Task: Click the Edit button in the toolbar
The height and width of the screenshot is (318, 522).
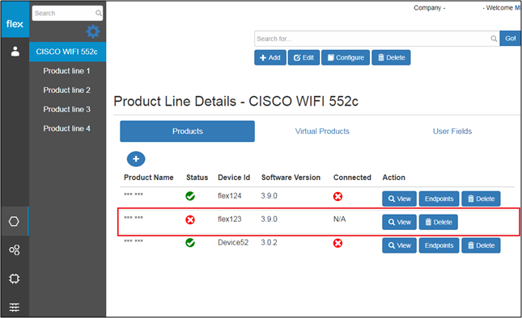Action: click(303, 58)
